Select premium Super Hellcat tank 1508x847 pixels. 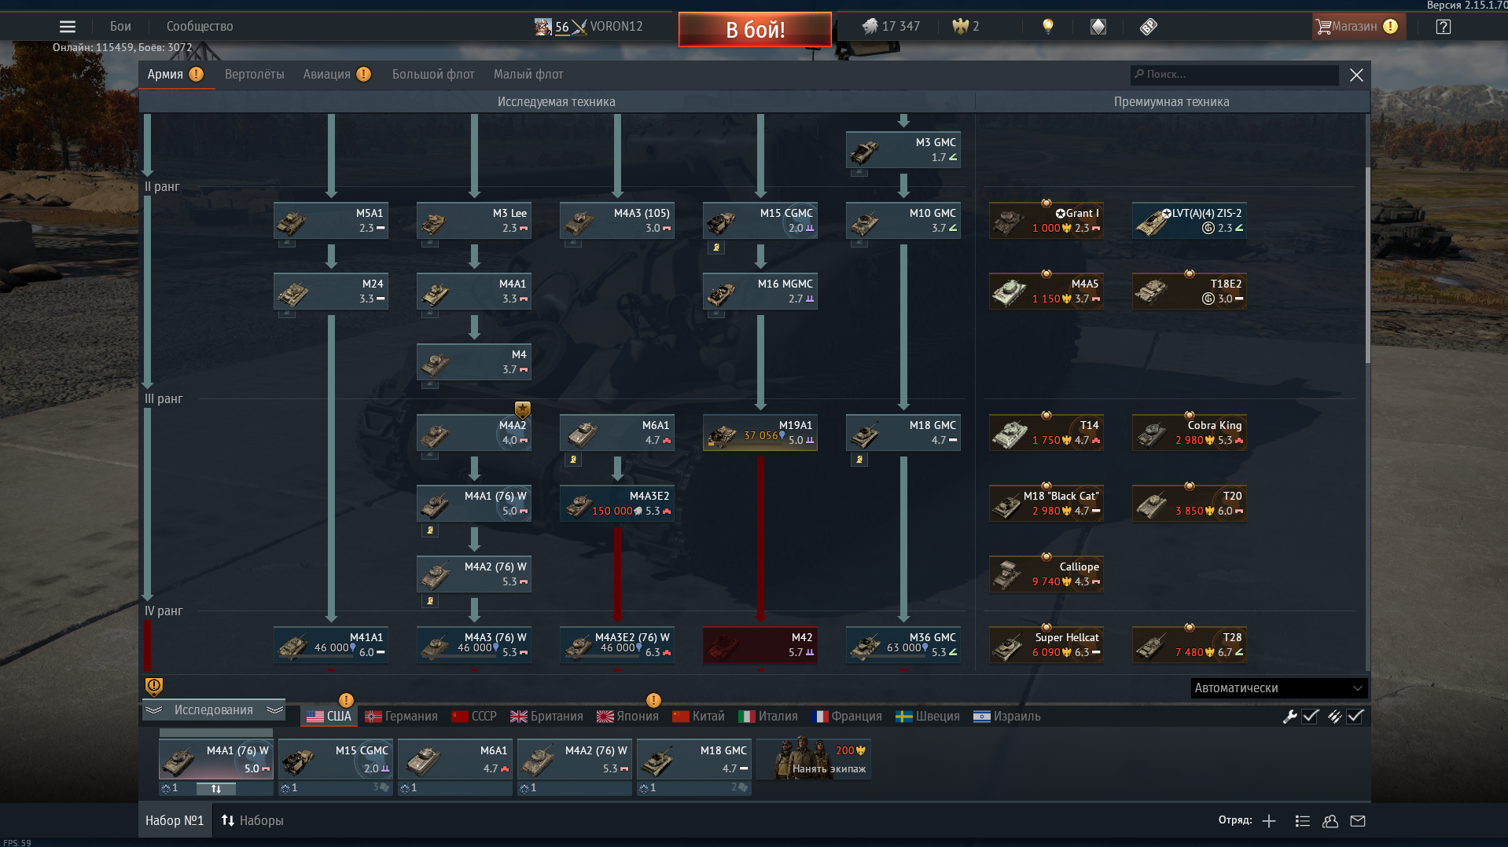[1046, 645]
